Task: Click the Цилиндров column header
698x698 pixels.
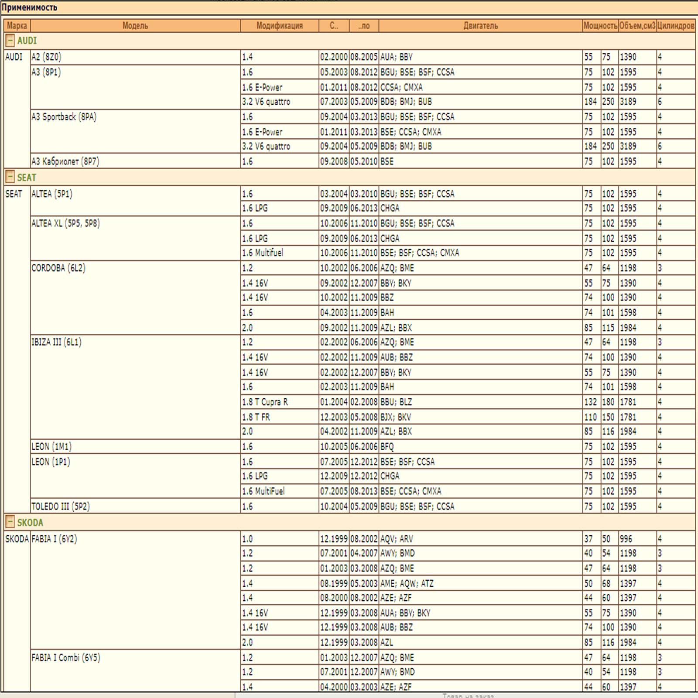Action: tap(675, 26)
